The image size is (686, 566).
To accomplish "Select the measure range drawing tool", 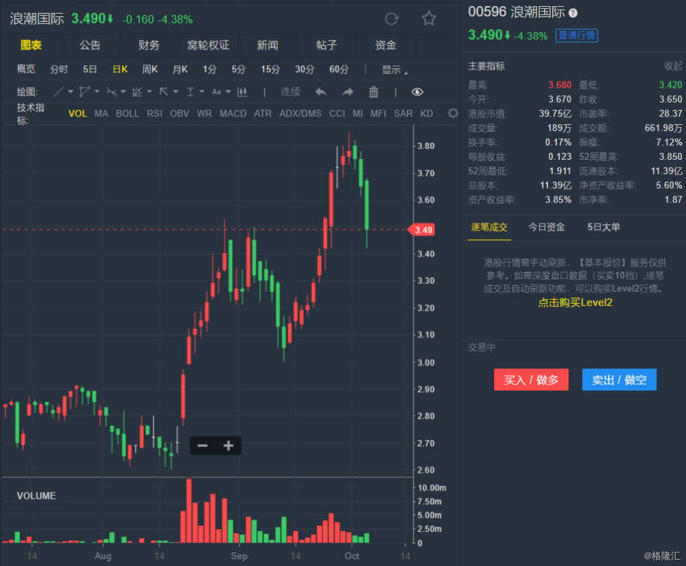I will pos(190,92).
